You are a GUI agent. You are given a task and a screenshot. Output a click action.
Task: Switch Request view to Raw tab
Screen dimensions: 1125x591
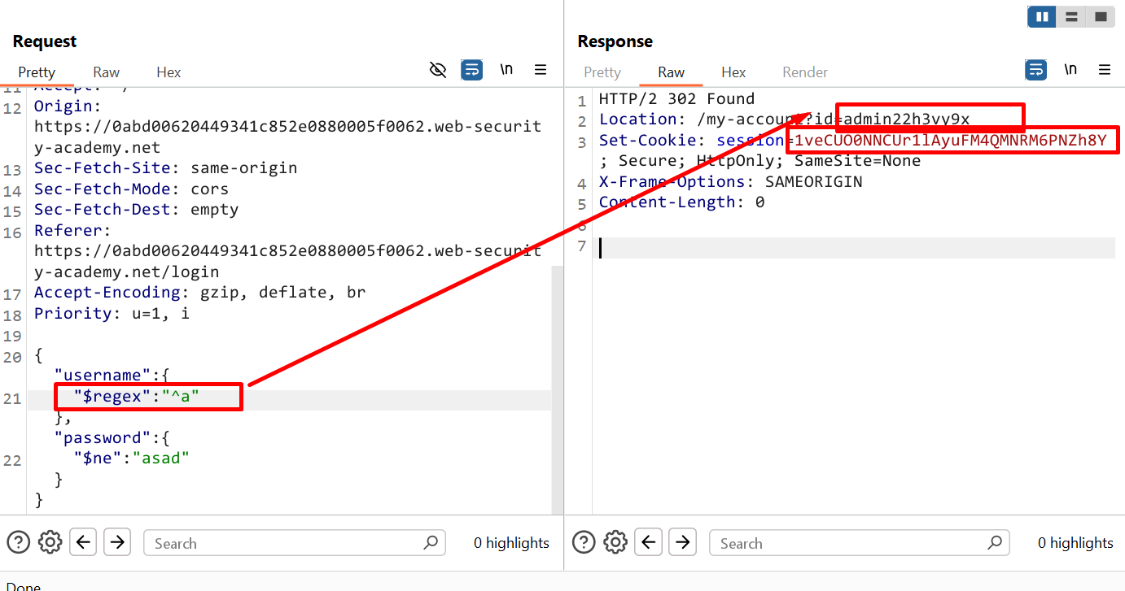point(106,72)
